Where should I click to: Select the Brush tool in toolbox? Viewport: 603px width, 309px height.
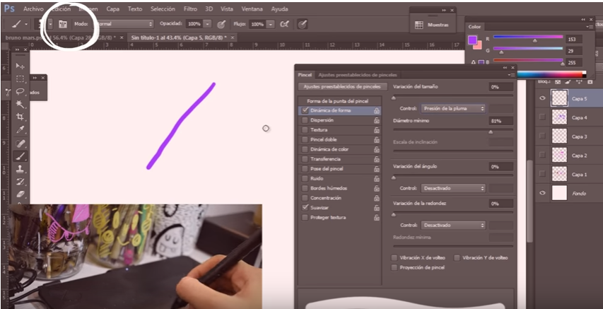click(21, 156)
